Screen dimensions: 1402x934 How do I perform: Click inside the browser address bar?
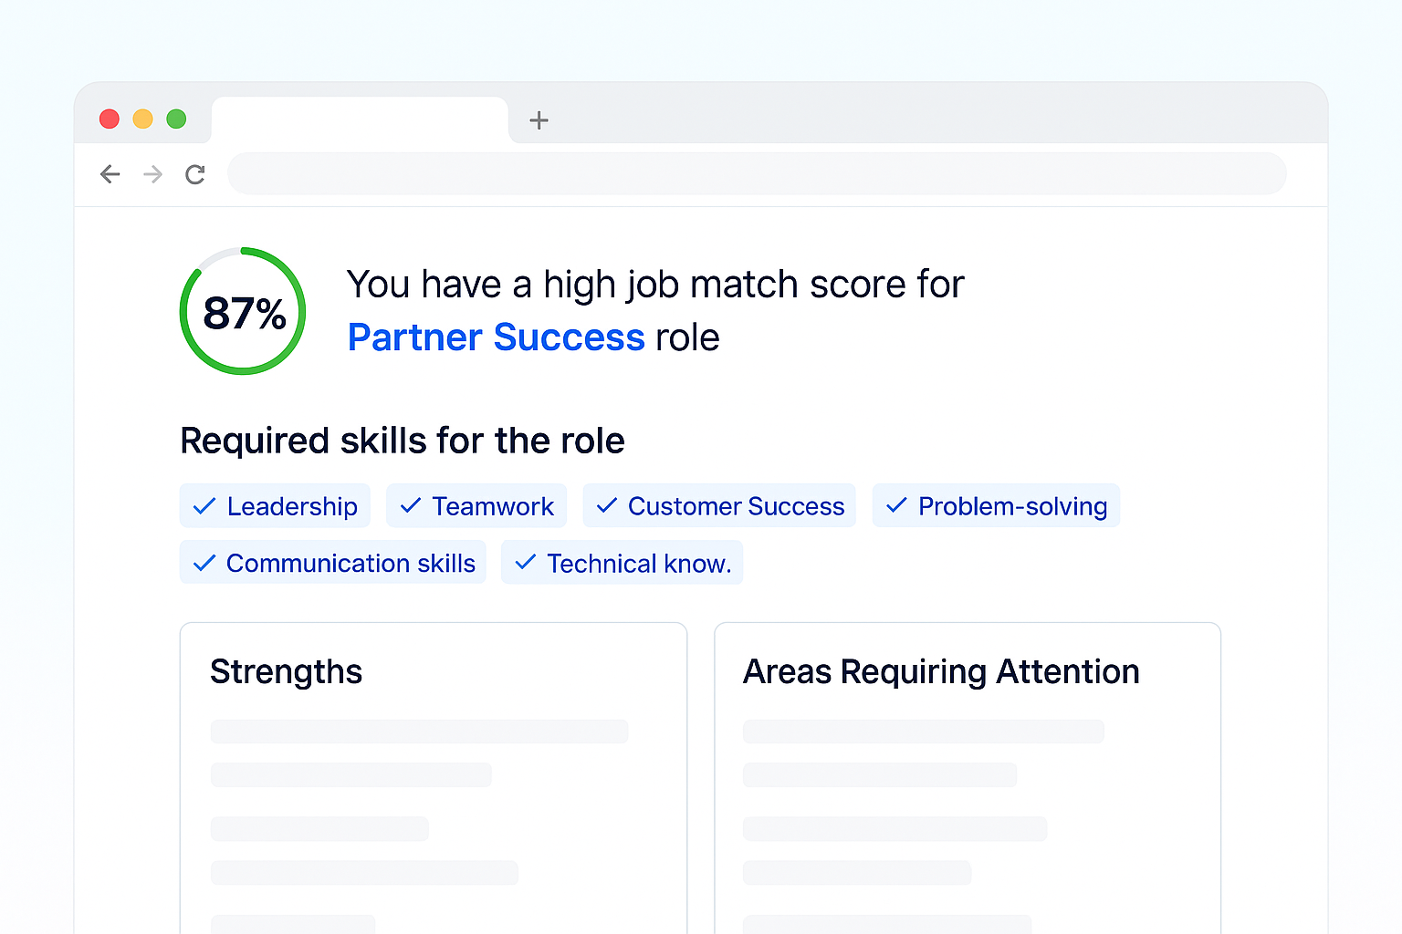click(x=758, y=173)
